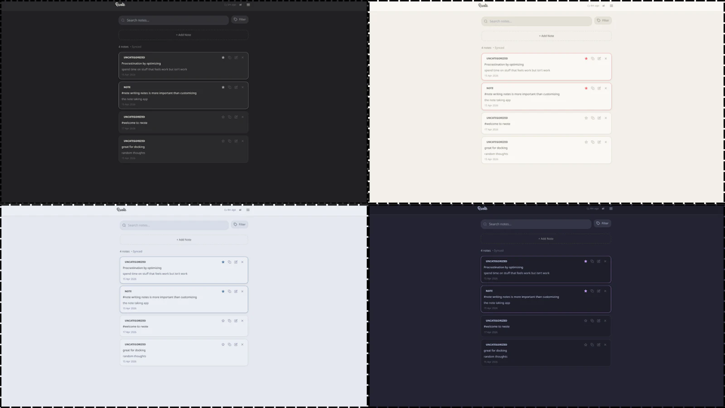725x408 pixels.
Task: Click the Rwote logo in navy panel
Action: coord(483,209)
